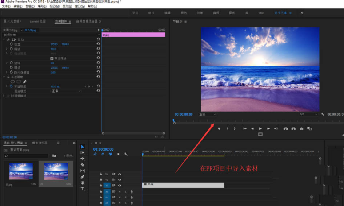The height and width of the screenshot is (206, 344).
Task: Select the Pen tool in the toolbar
Action: click(82, 177)
